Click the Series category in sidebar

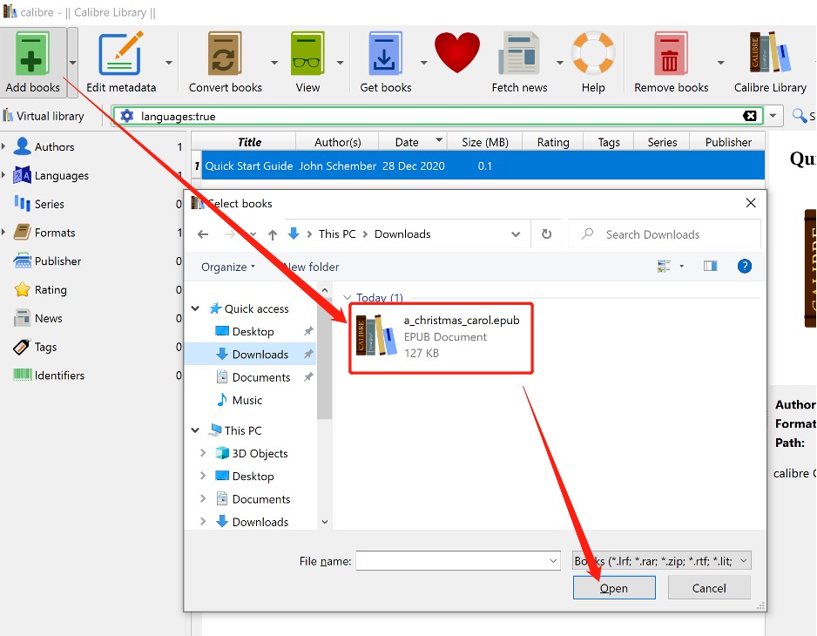[49, 205]
